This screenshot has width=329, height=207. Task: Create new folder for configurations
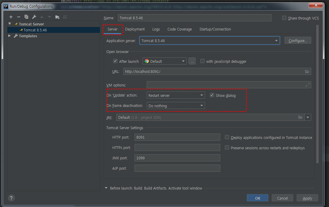point(57,17)
